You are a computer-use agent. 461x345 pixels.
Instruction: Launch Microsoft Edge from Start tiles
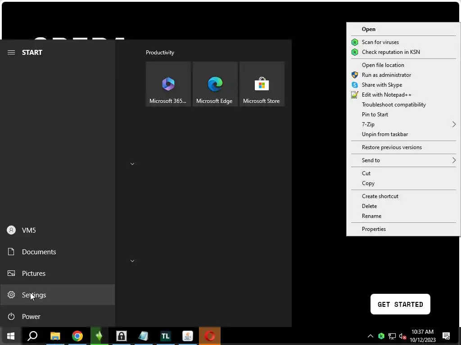(x=215, y=84)
